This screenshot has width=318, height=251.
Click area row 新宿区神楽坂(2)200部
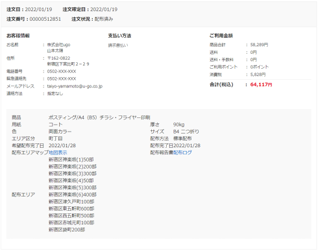tap(73, 167)
